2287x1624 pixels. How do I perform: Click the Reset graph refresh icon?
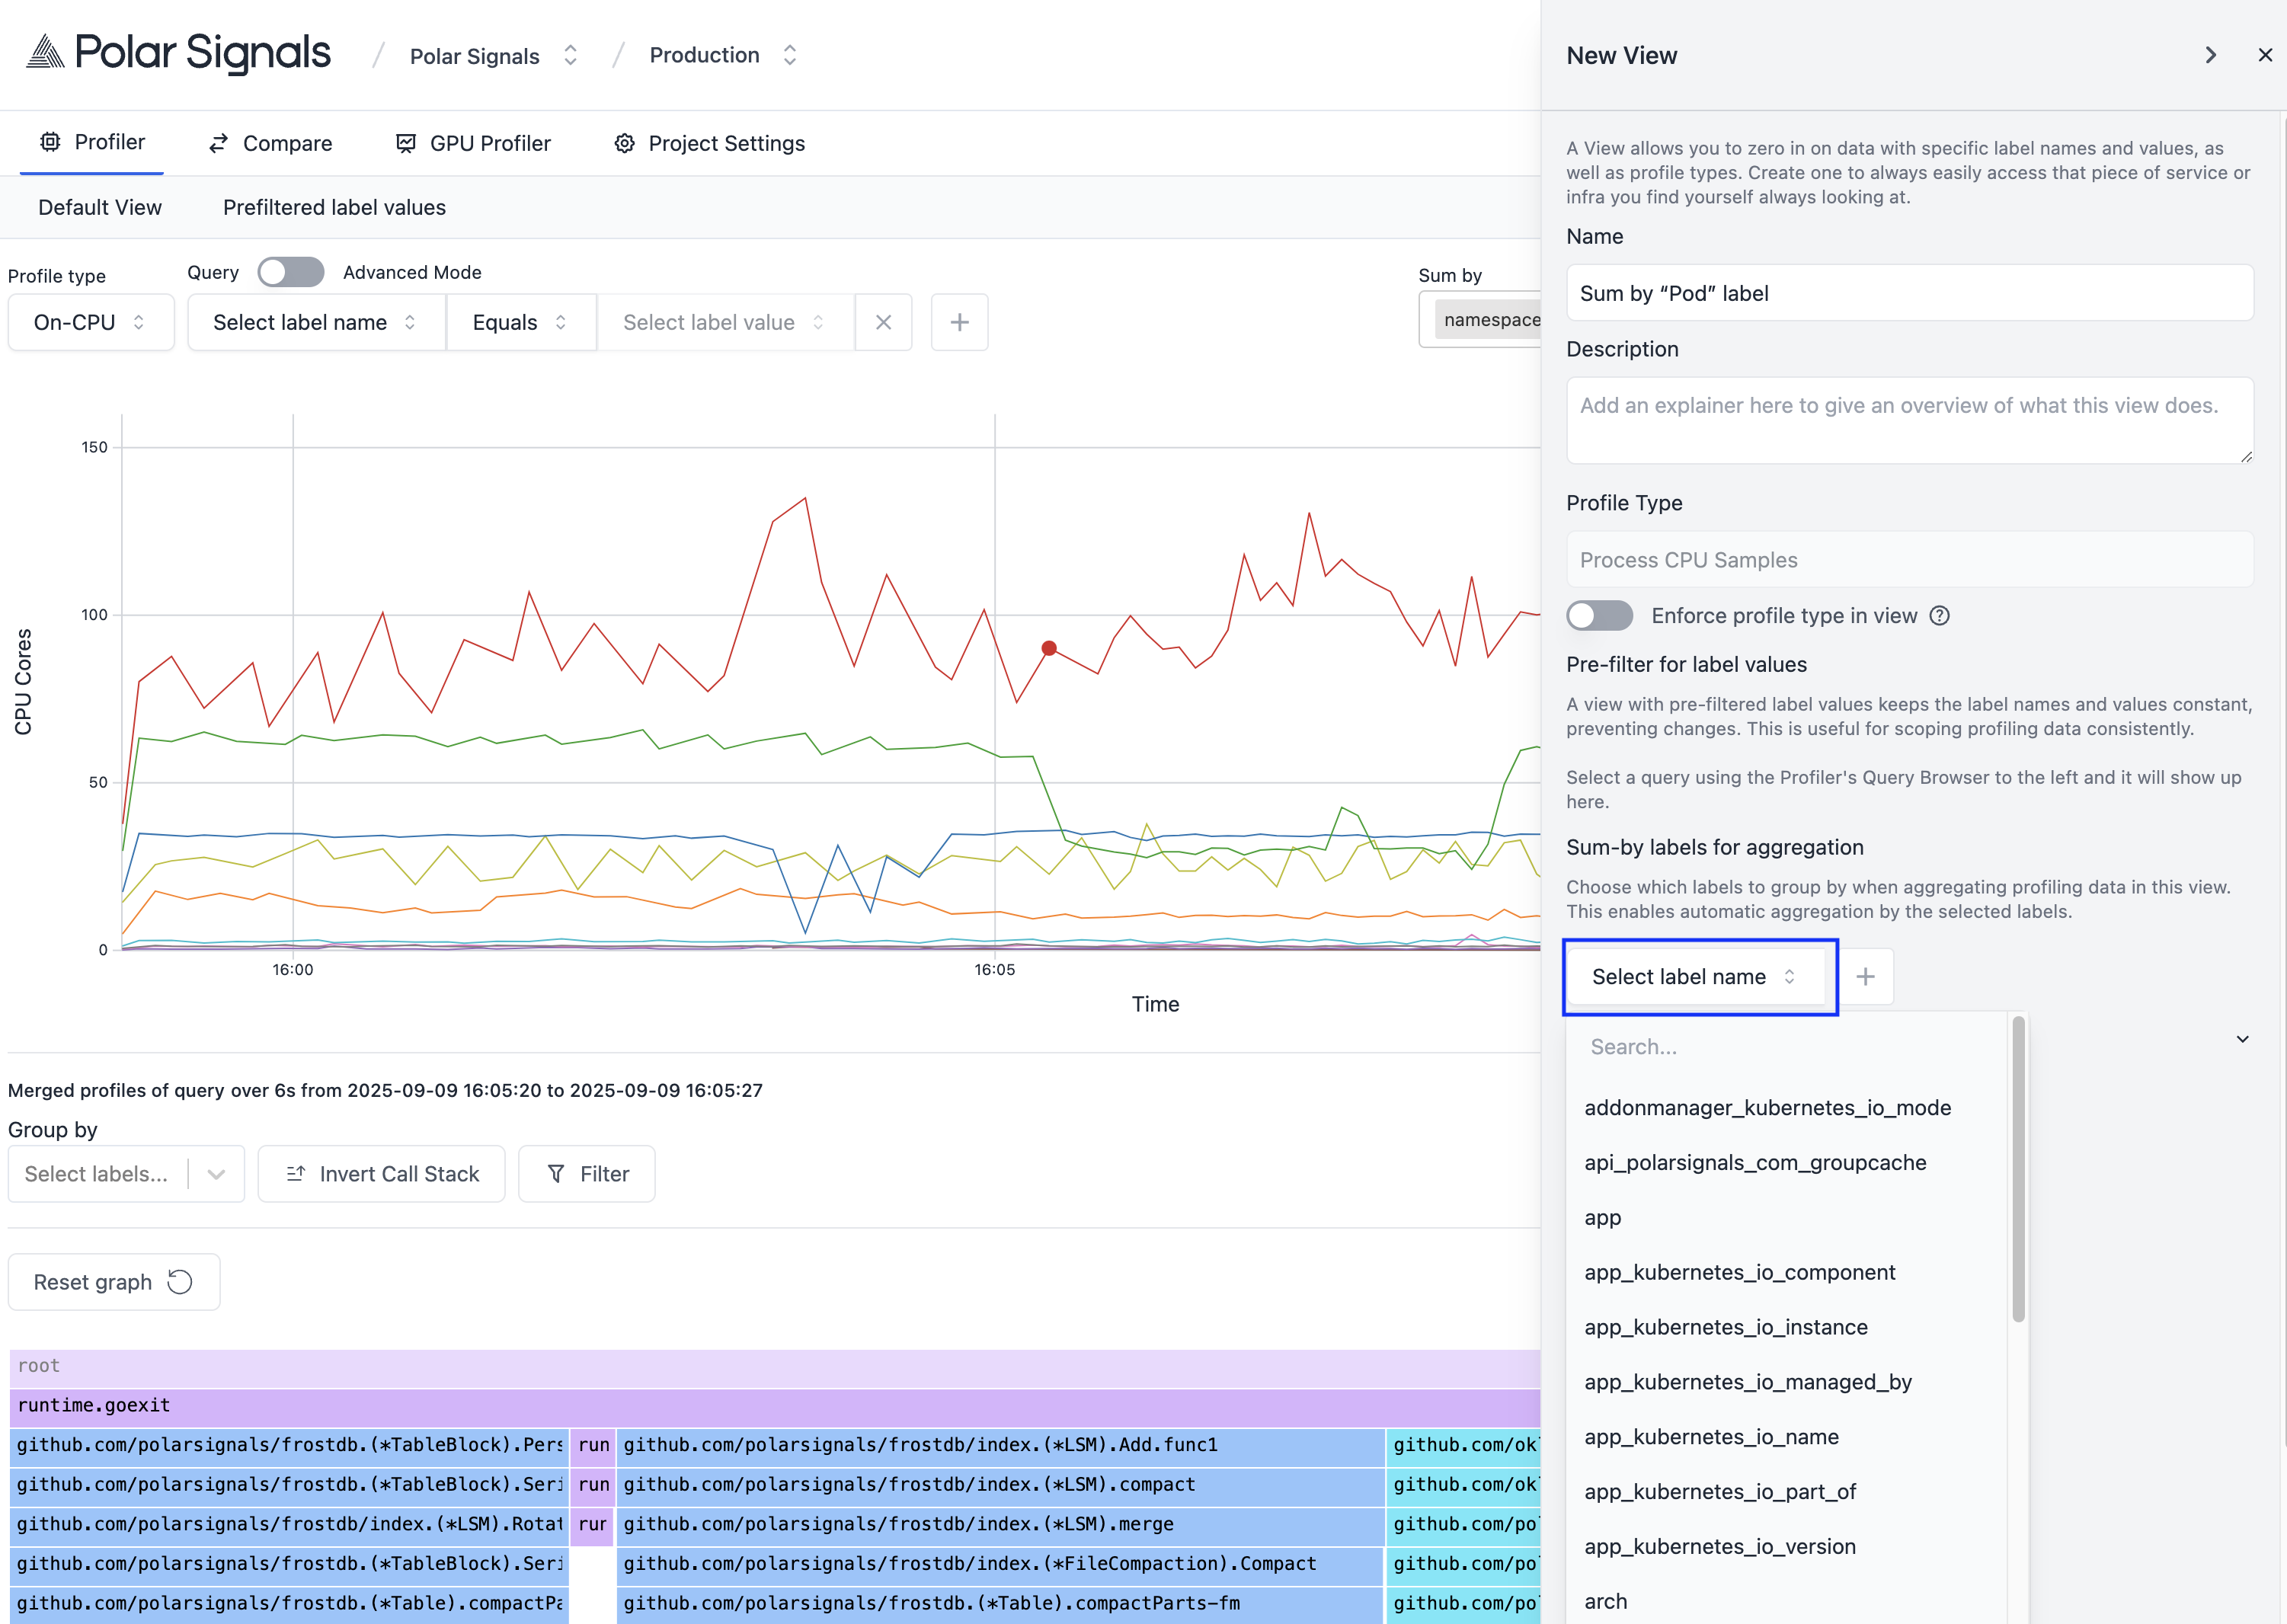(181, 1281)
